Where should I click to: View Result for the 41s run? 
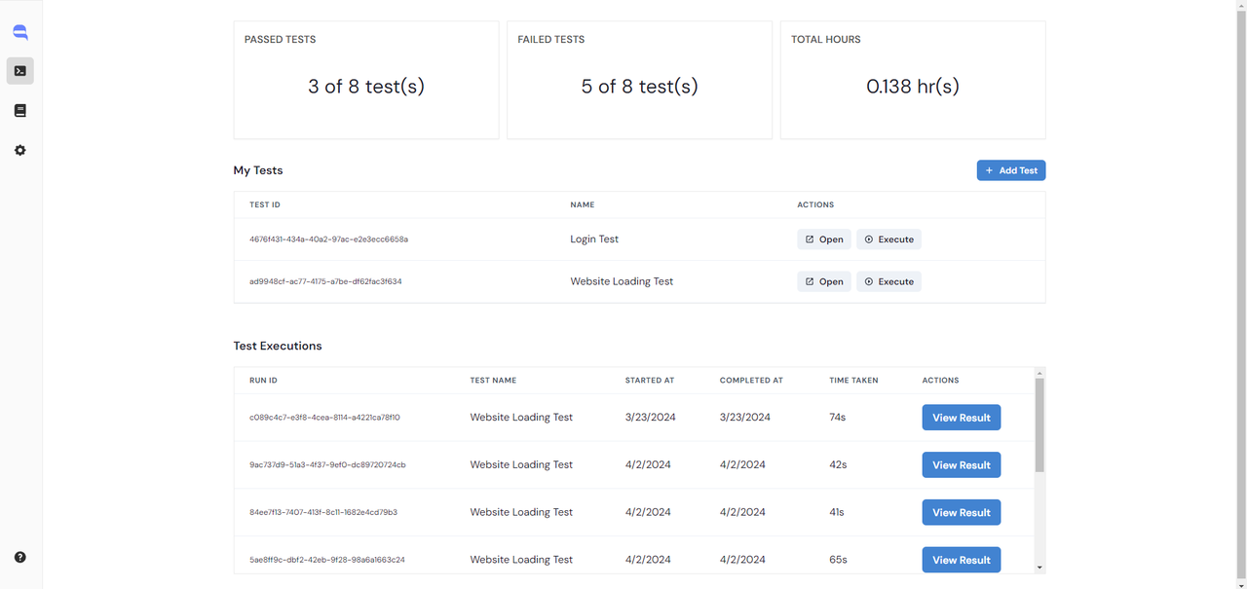pyautogui.click(x=962, y=513)
